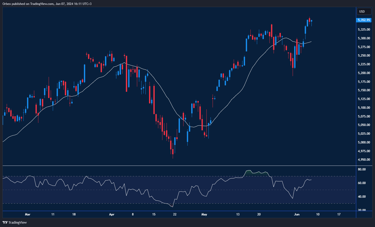Click the 4,950.00 price axis label
This screenshot has width=375, height=227.
coord(364,160)
